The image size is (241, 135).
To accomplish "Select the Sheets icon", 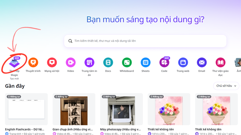I will tap(146, 63).
